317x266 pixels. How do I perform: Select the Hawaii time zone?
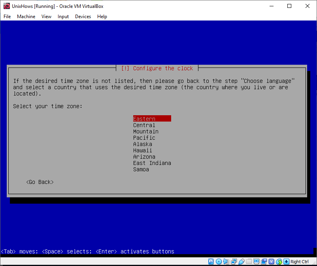[x=152, y=150]
